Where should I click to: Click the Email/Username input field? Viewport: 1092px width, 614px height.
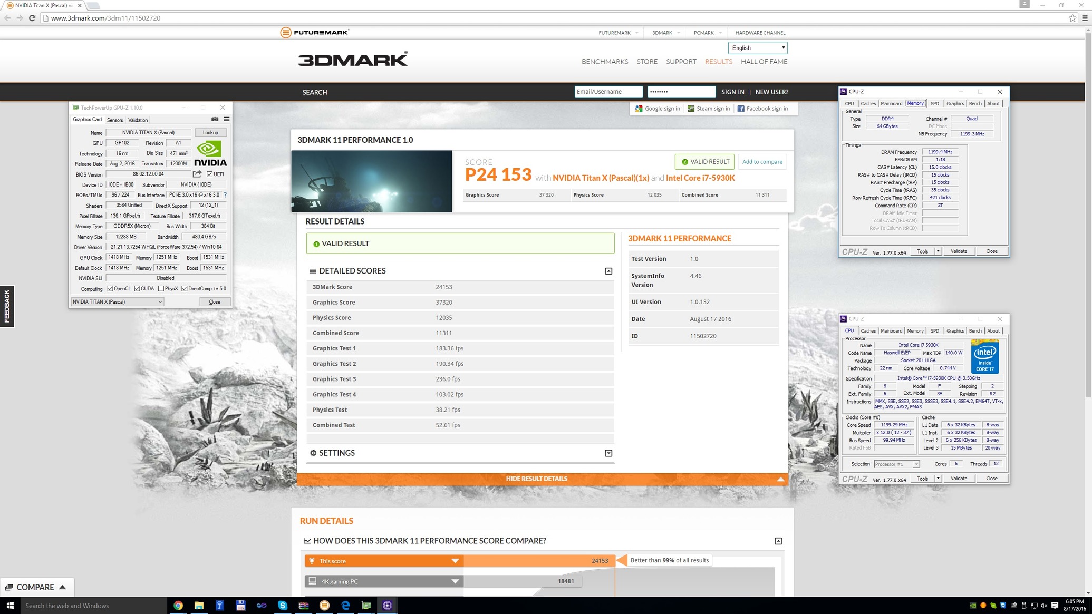tap(608, 92)
